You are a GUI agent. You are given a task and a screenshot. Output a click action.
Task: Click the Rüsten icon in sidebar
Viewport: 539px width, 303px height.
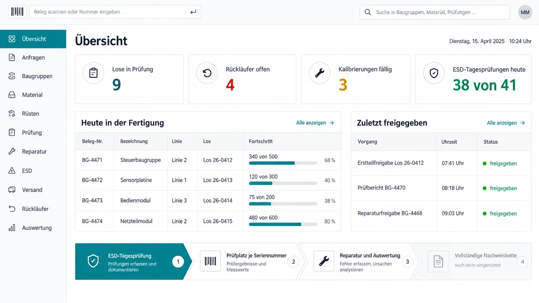click(x=12, y=113)
